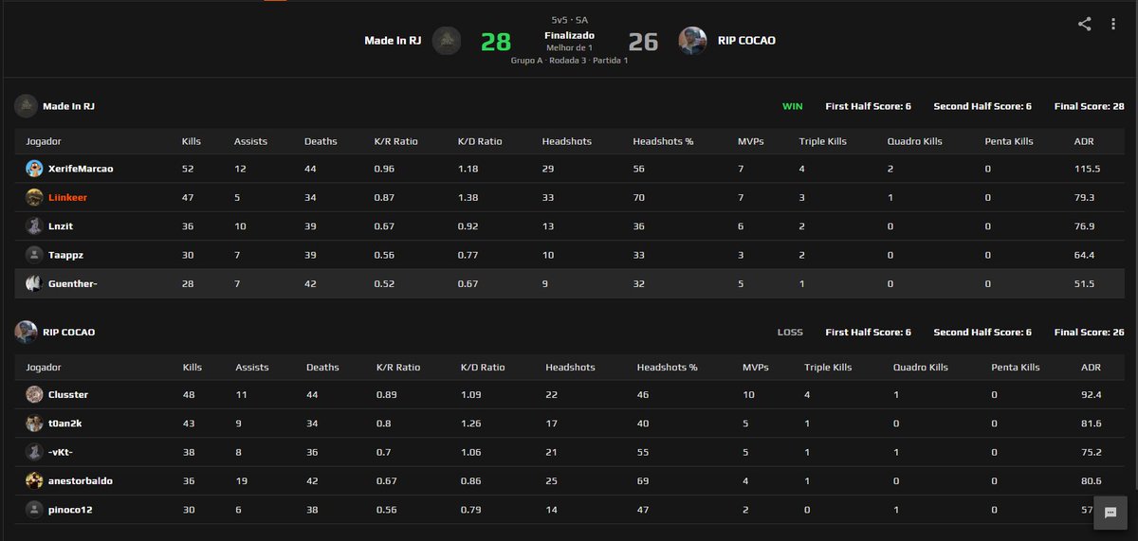
Task: Click Liinkeer's headshots percentage 70
Action: click(x=638, y=197)
